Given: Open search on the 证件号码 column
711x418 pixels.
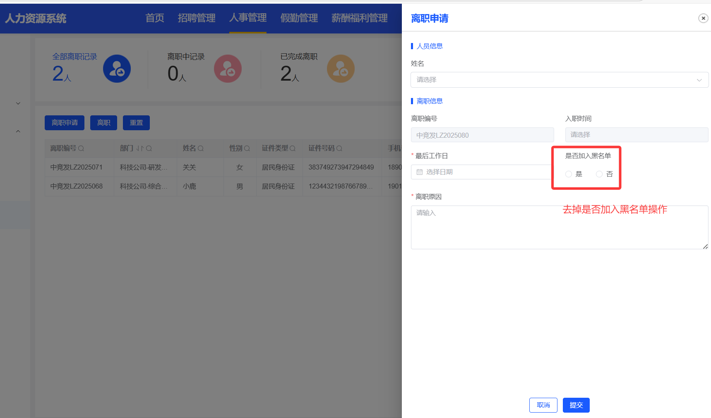Looking at the screenshot, I should [339, 148].
